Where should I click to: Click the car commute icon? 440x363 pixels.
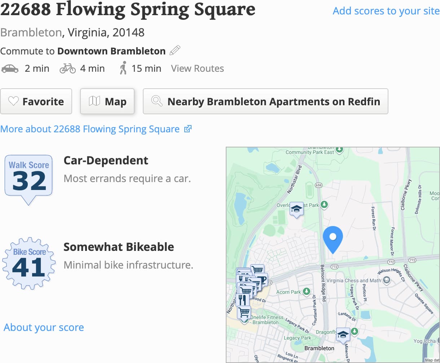[x=10, y=68]
